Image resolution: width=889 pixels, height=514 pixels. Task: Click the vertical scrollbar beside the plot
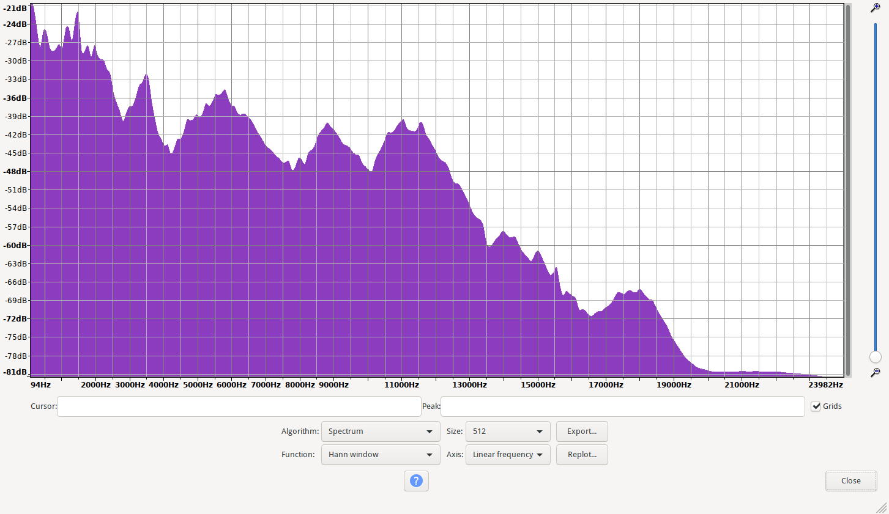click(x=848, y=190)
